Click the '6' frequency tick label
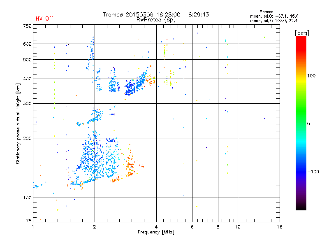 (192, 227)
